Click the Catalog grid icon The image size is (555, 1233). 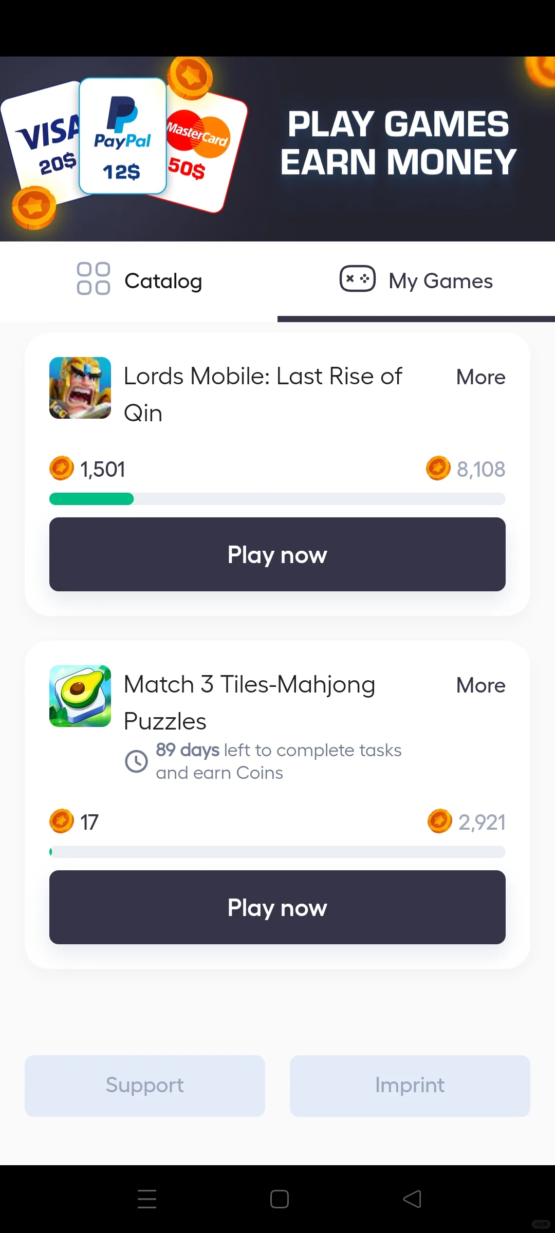pos(93,279)
